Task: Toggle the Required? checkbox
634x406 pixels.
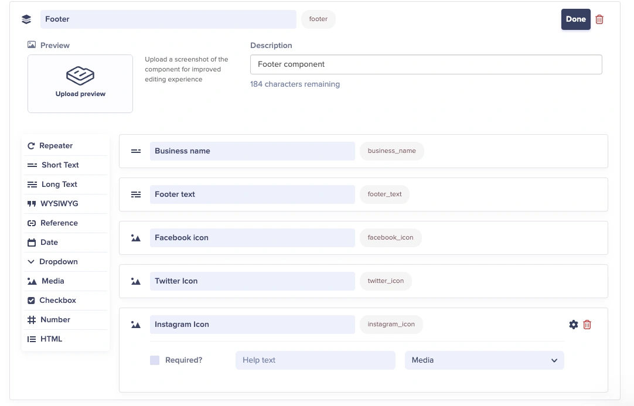Action: [155, 360]
